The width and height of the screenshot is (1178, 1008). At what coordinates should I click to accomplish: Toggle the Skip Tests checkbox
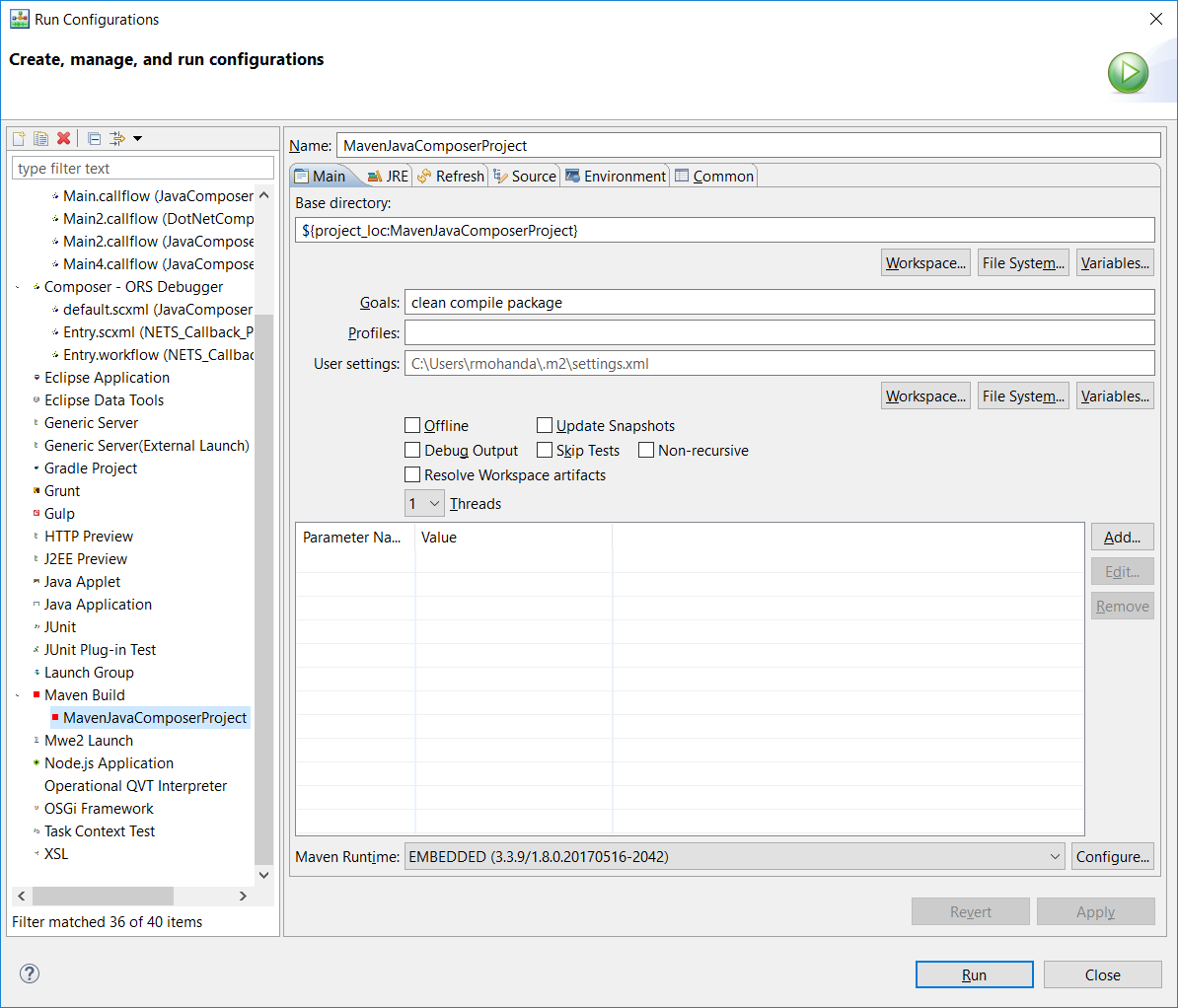[x=545, y=450]
